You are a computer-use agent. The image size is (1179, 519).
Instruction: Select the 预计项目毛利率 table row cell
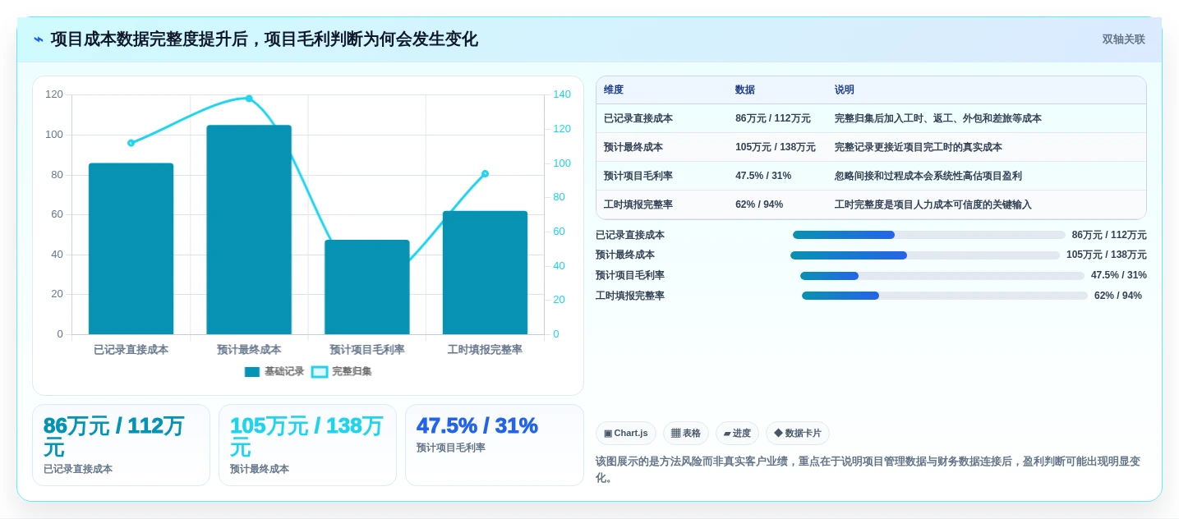tap(638, 176)
